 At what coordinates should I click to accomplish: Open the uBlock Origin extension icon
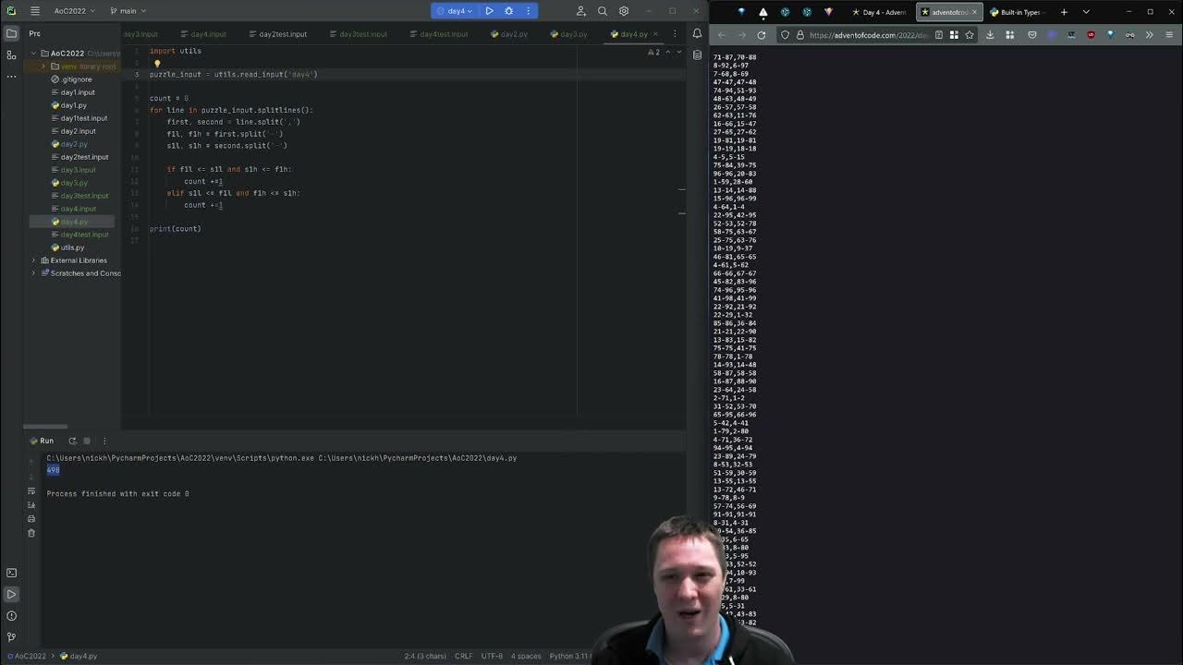pyautogui.click(x=1092, y=35)
